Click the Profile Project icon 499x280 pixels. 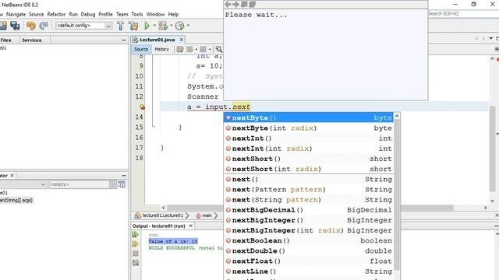click(180, 26)
